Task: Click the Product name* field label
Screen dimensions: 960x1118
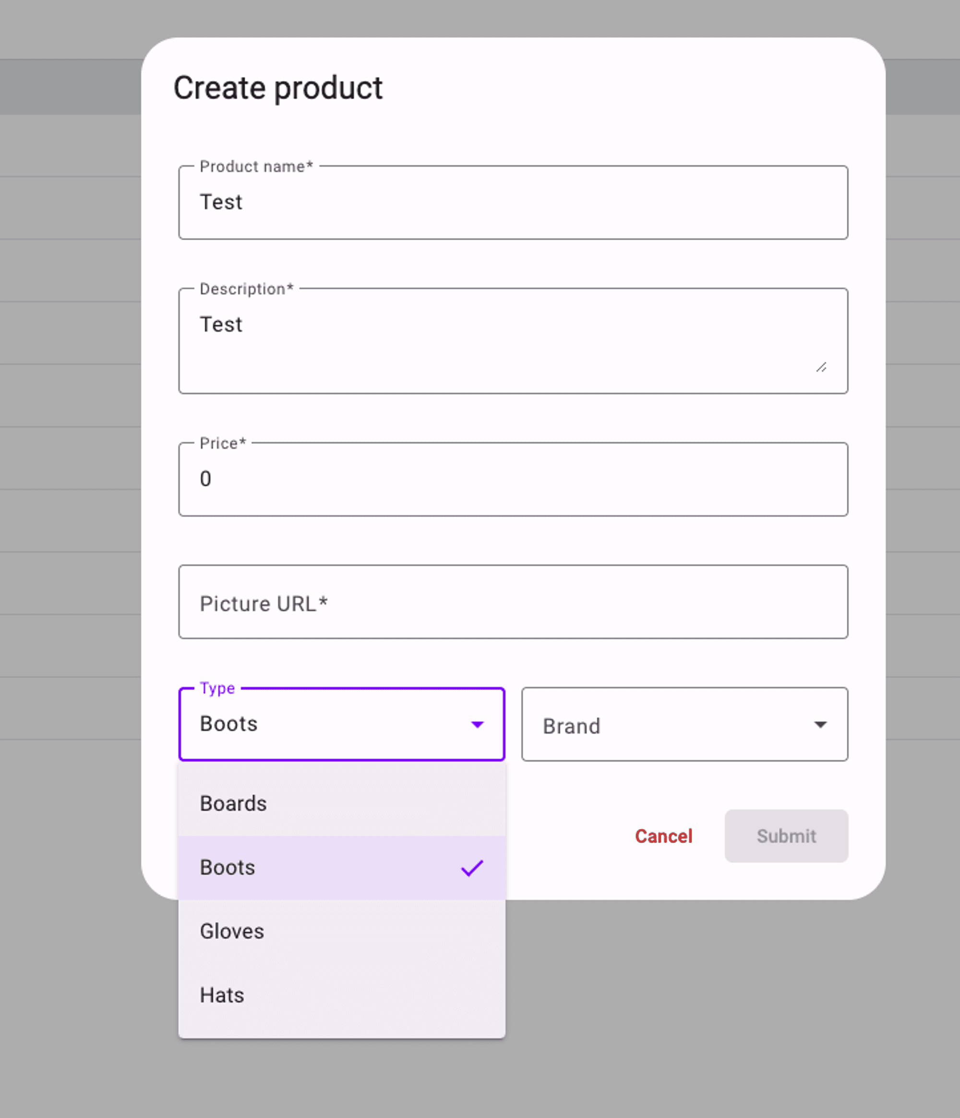Action: (256, 167)
